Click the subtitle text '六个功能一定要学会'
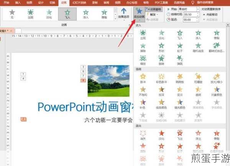 click(108, 120)
